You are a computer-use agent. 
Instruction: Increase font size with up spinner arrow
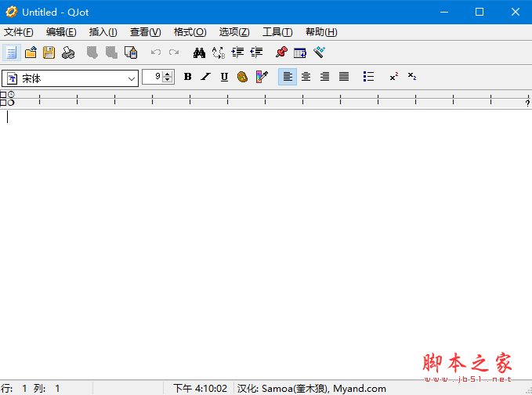pyautogui.click(x=167, y=74)
